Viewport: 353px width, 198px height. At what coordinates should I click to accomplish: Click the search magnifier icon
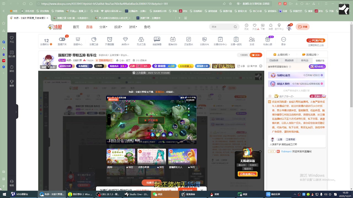235,27
